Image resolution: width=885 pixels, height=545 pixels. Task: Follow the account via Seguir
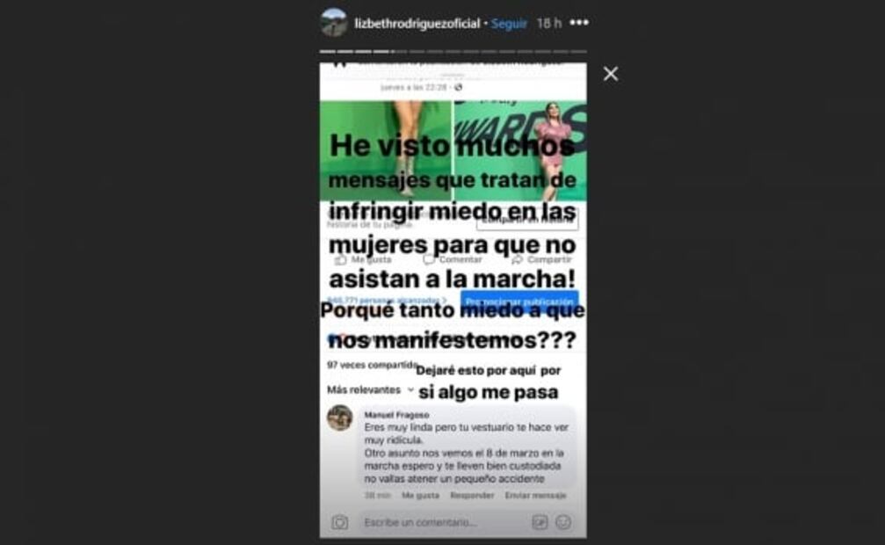[x=509, y=23]
